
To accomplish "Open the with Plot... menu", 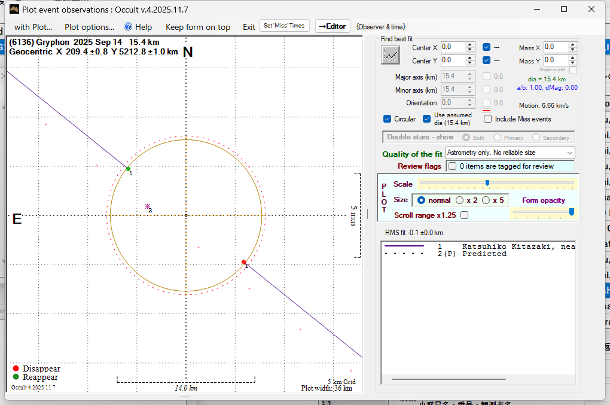I will coord(33,27).
